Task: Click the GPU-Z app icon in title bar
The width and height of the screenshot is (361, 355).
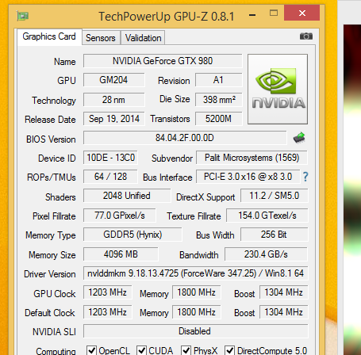Action: [23, 16]
